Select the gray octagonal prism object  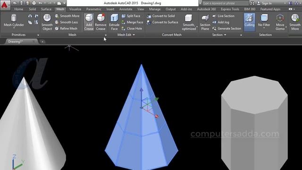pyautogui.click(x=254, y=123)
